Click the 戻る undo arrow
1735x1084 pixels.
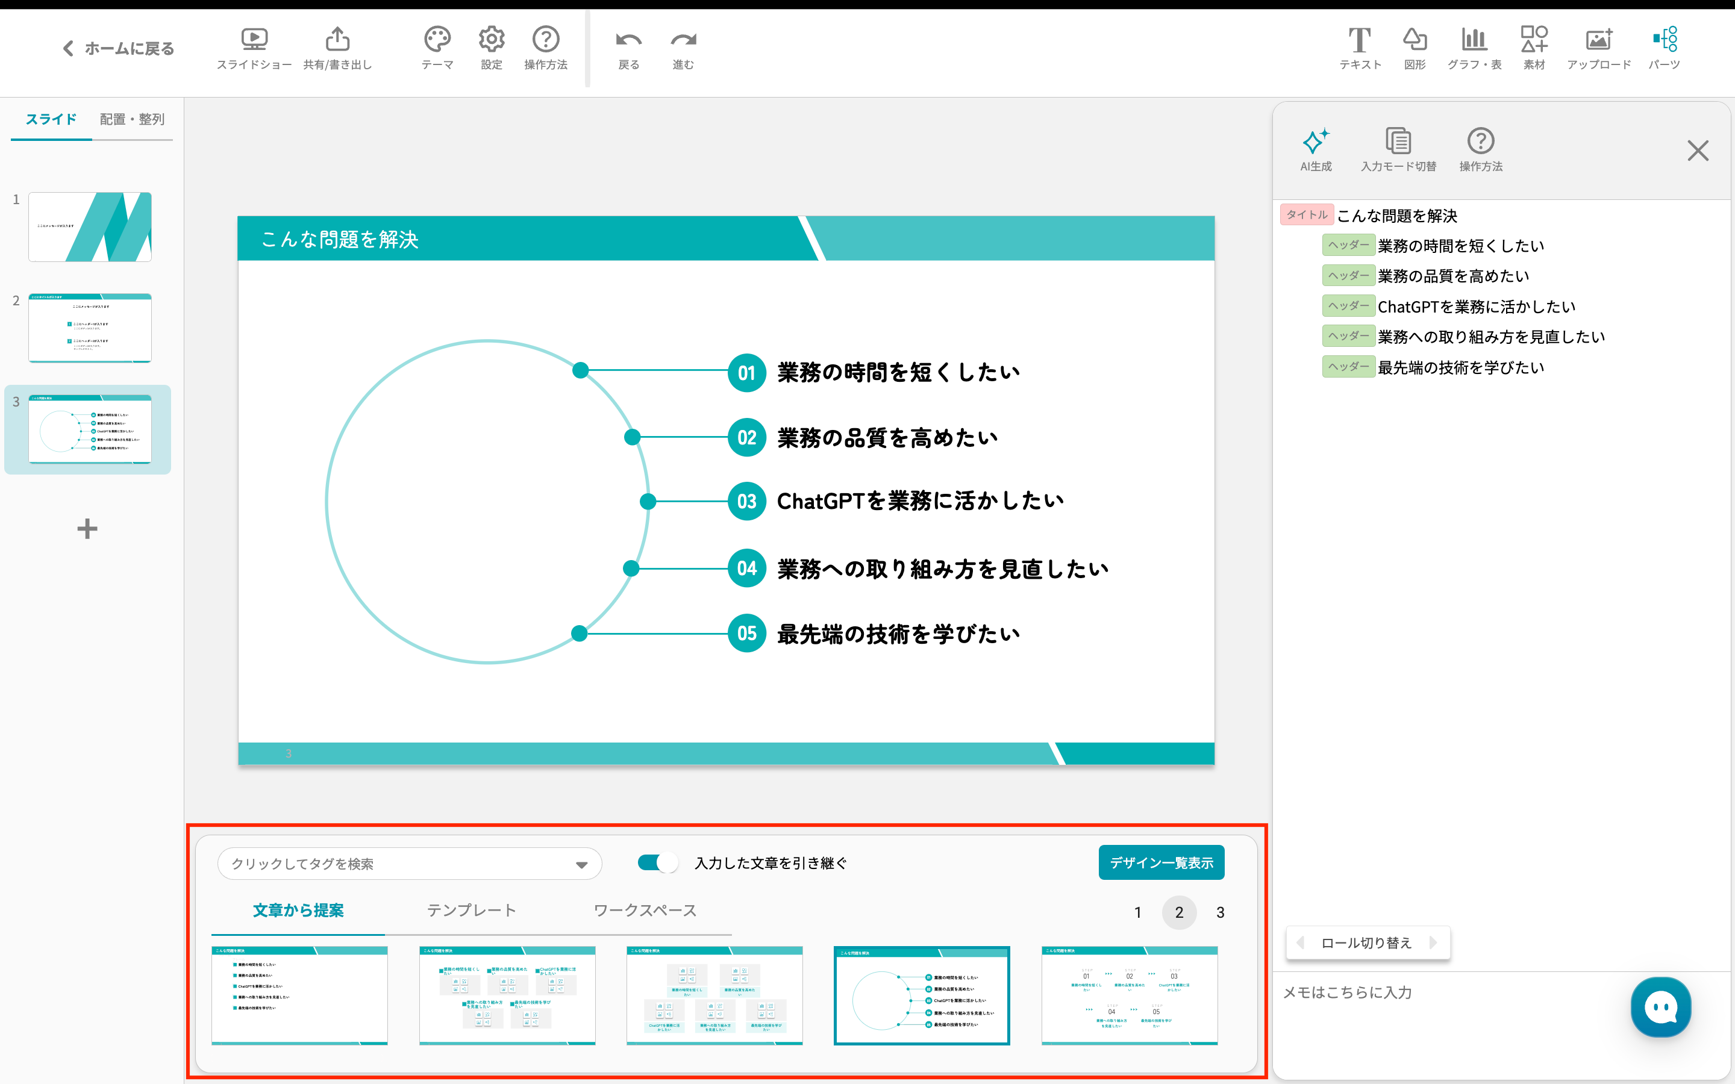(628, 40)
